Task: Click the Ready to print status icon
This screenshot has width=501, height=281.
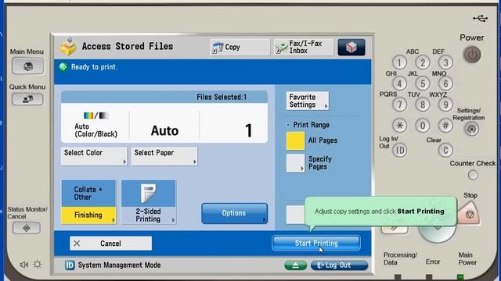Action: click(63, 66)
